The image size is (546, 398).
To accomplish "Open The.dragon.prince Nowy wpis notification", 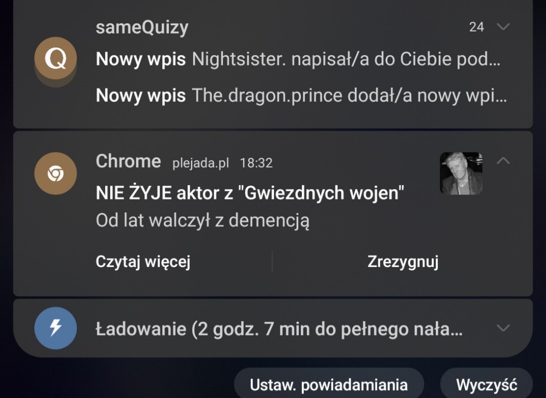I will tap(301, 95).
